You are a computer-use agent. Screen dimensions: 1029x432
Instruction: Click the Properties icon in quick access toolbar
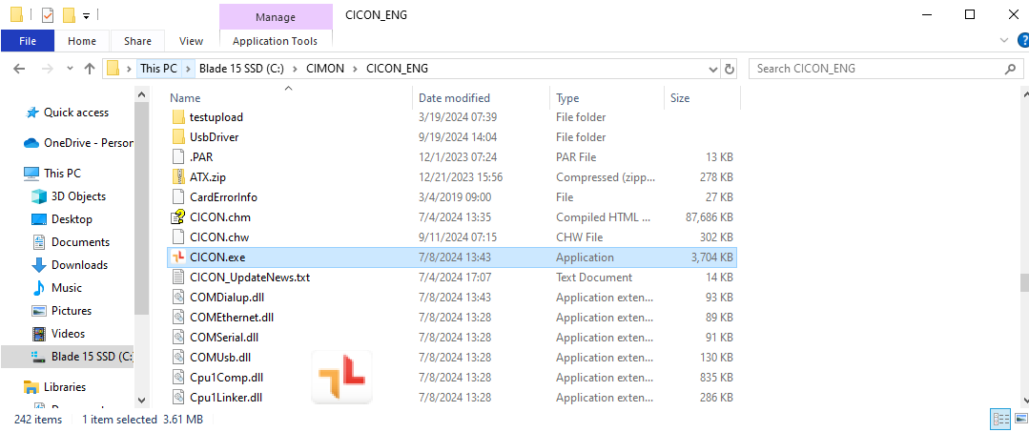(48, 14)
